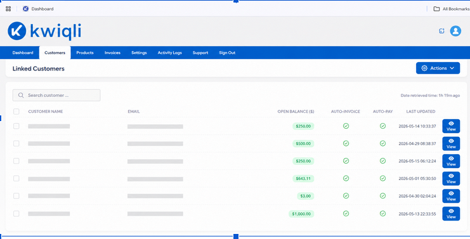470x239 pixels.
Task: Open the user profile avatar icon
Action: point(455,31)
